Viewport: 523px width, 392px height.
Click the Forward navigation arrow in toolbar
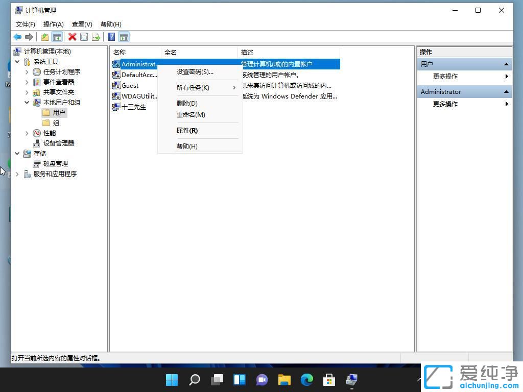(x=29, y=36)
